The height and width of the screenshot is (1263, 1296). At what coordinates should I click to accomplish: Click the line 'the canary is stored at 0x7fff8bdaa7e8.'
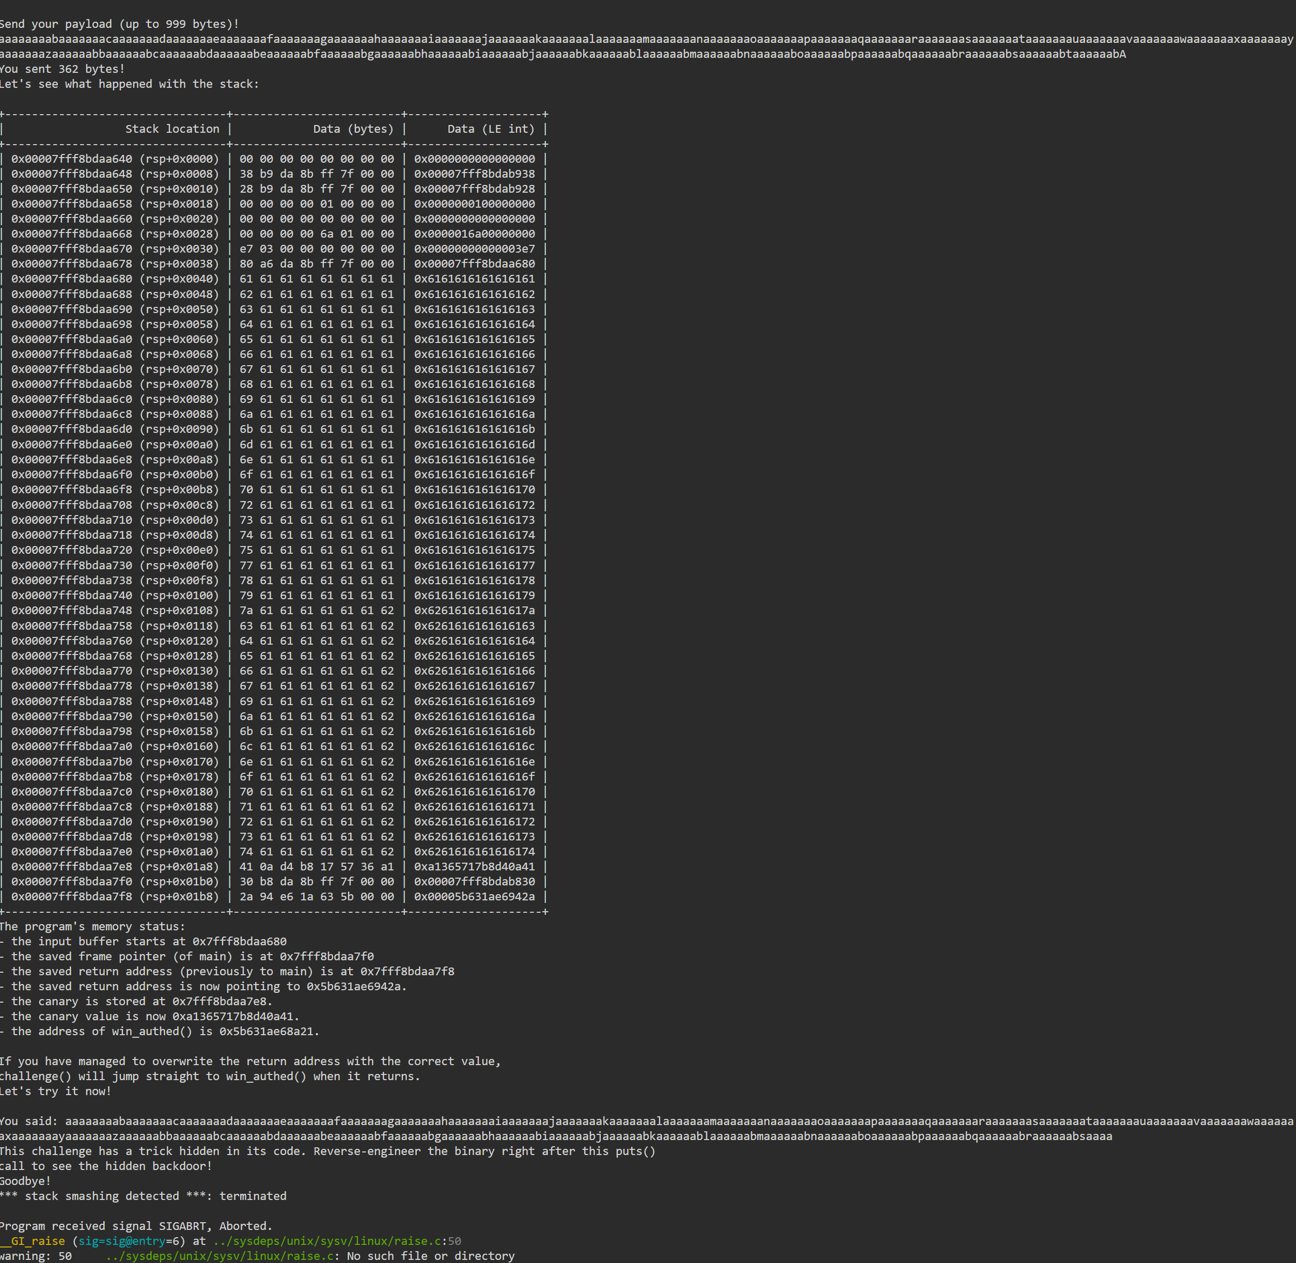tap(137, 1002)
